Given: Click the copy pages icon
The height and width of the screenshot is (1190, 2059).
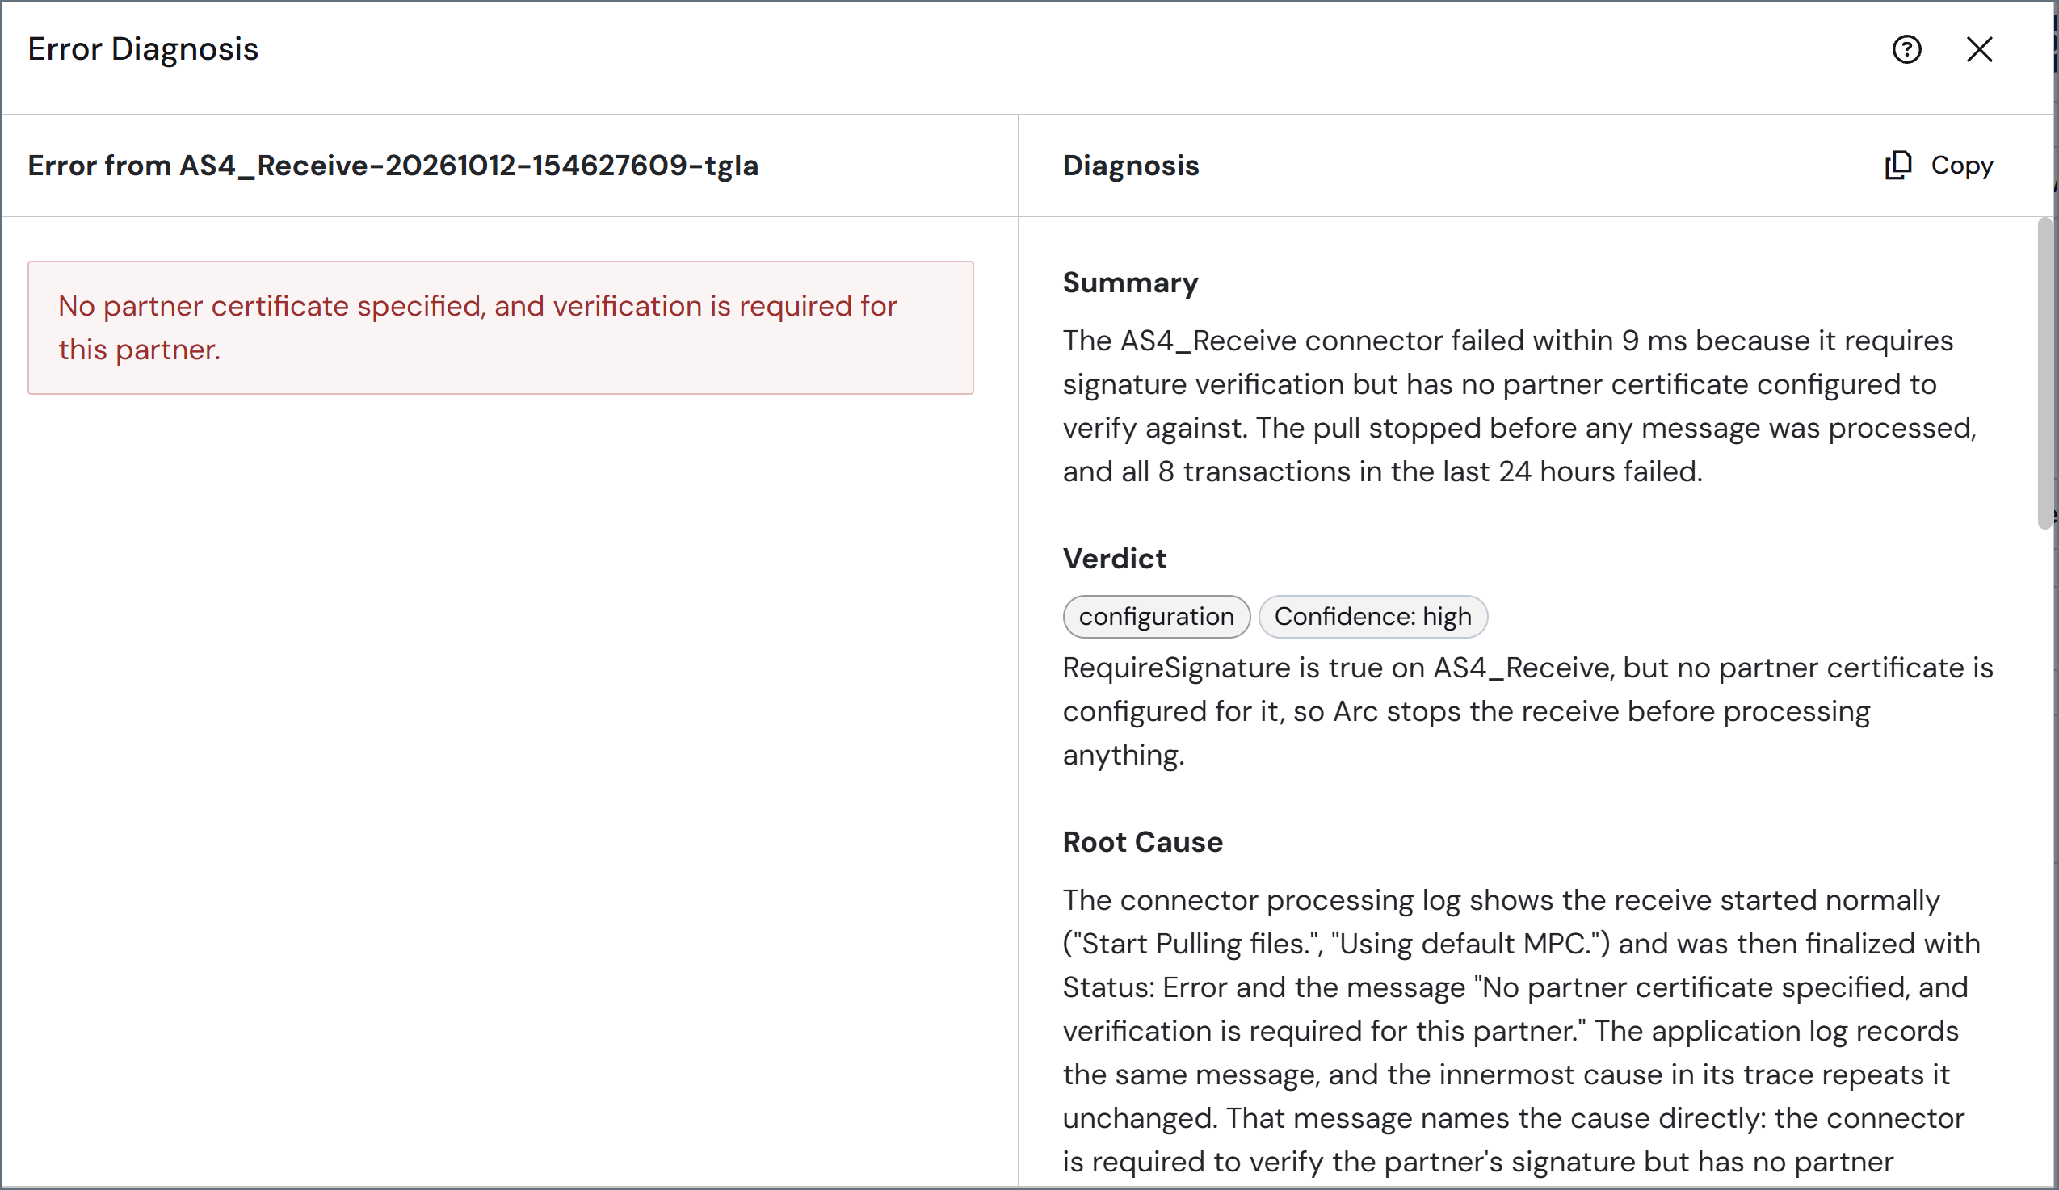Looking at the screenshot, I should [x=1898, y=165].
